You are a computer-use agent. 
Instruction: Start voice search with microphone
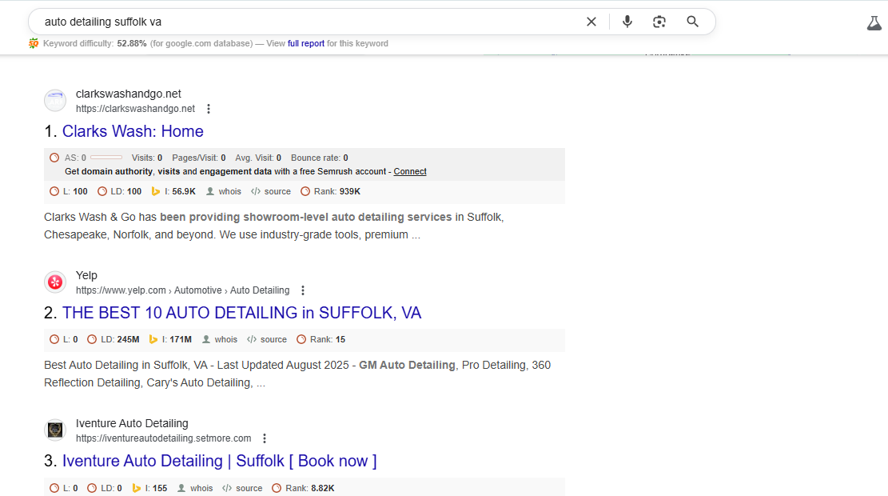pyautogui.click(x=627, y=22)
